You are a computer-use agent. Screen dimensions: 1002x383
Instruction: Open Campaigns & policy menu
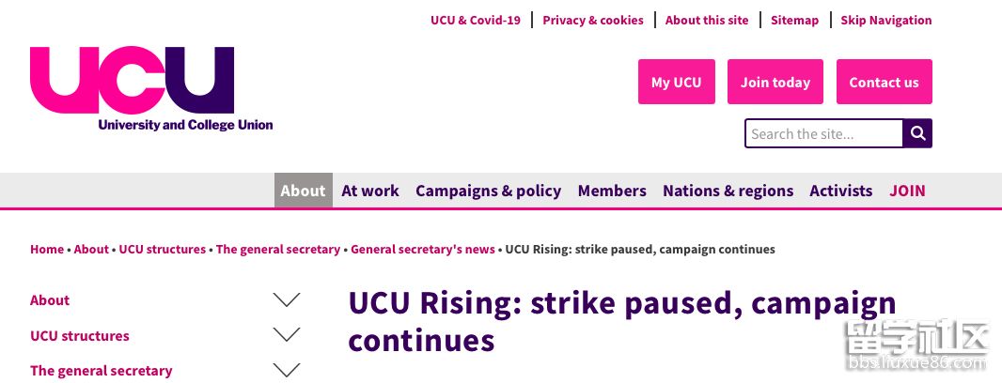tap(488, 191)
